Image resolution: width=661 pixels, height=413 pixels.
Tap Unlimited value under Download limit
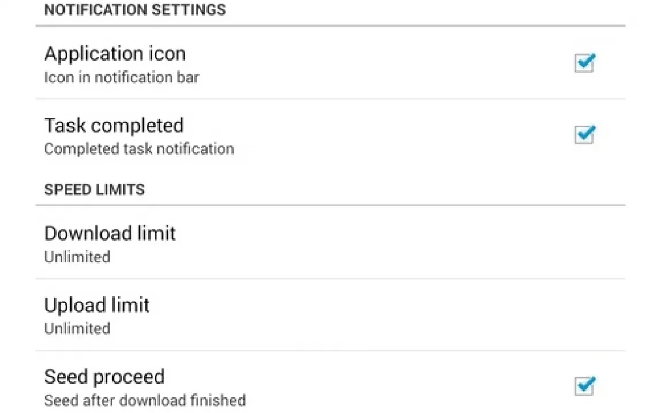point(77,257)
